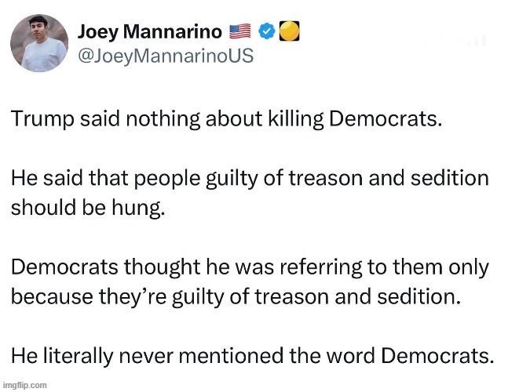The width and height of the screenshot is (508, 392).
Task: Click the final line 'He literally never mentioned'
Action: 251,355
